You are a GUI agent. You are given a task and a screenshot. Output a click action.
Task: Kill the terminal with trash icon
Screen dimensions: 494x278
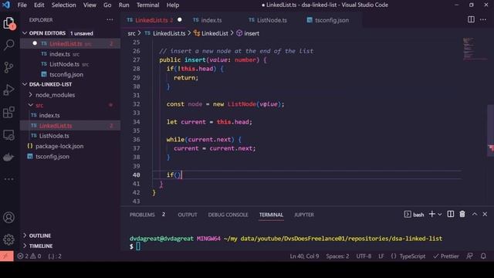point(462,215)
